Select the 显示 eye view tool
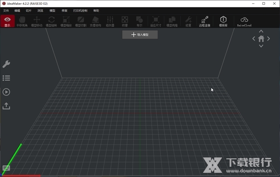The width and height of the screenshot is (280, 177). click(7, 21)
